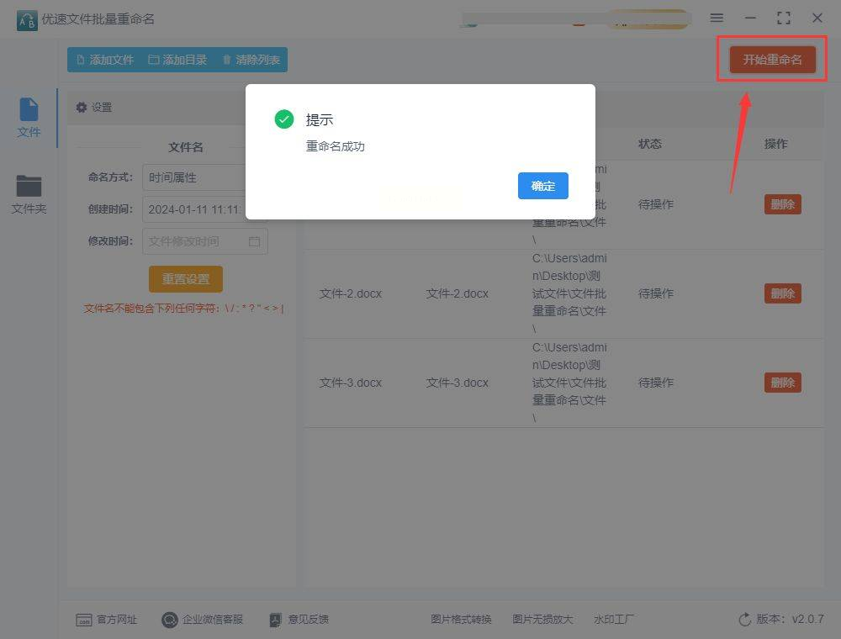841x639 pixels.
Task: Minimize the application window
Action: pyautogui.click(x=750, y=18)
